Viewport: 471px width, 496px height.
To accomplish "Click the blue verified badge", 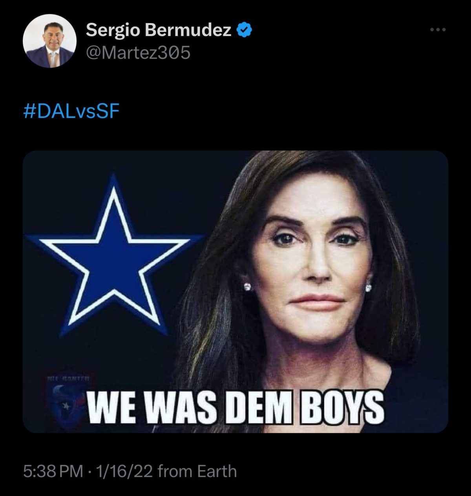I will (x=244, y=30).
